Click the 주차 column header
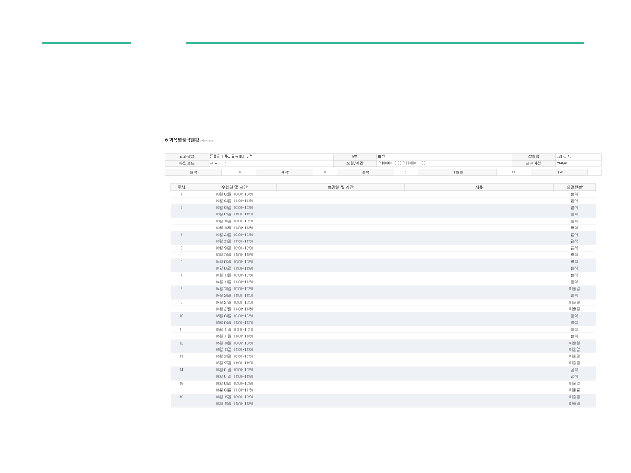 181,187
